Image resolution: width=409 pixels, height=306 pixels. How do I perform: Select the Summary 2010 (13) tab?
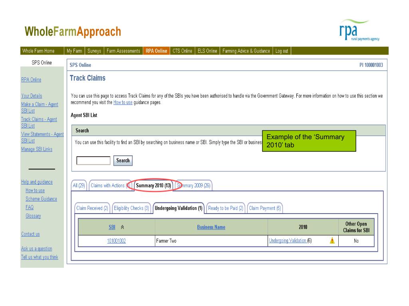point(153,186)
